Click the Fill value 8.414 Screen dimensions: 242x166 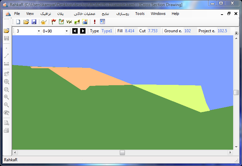(x=130, y=31)
